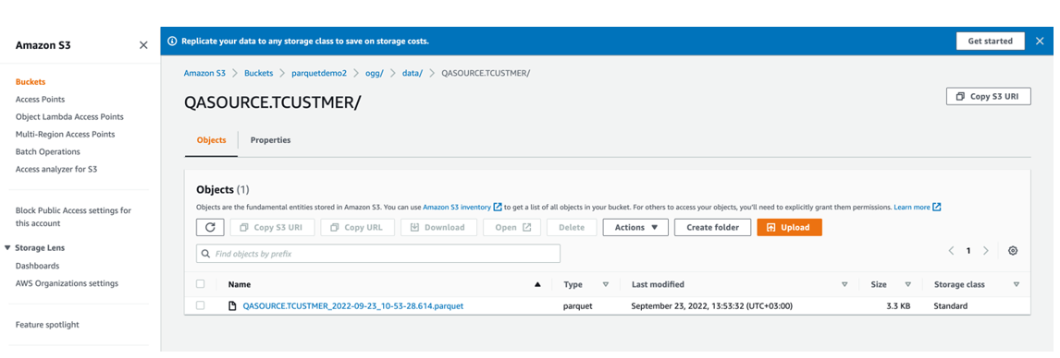Sort by Storage class column arrow
Image resolution: width=1060 pixels, height=358 pixels.
[1017, 284]
